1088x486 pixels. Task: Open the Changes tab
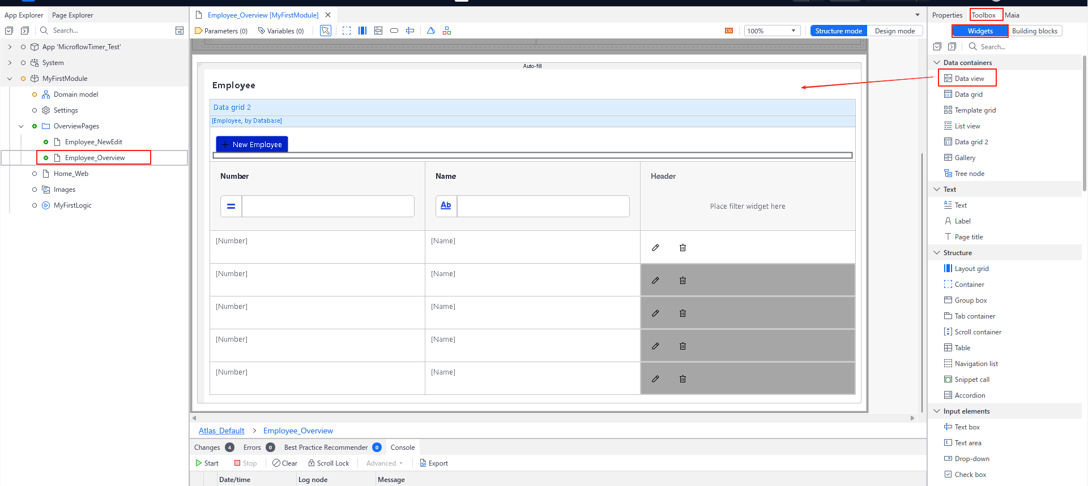click(x=214, y=448)
